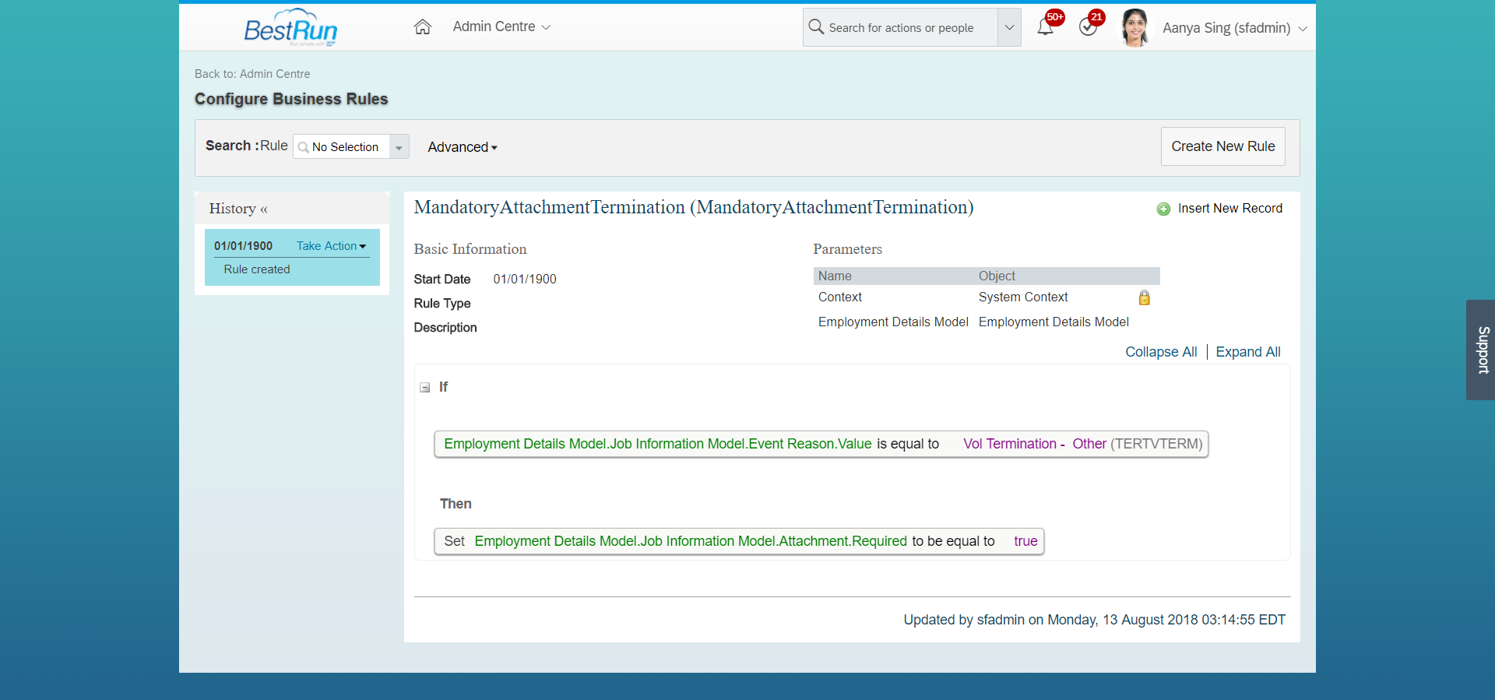Click the Expand All link
The height and width of the screenshot is (700, 1495).
(1247, 352)
